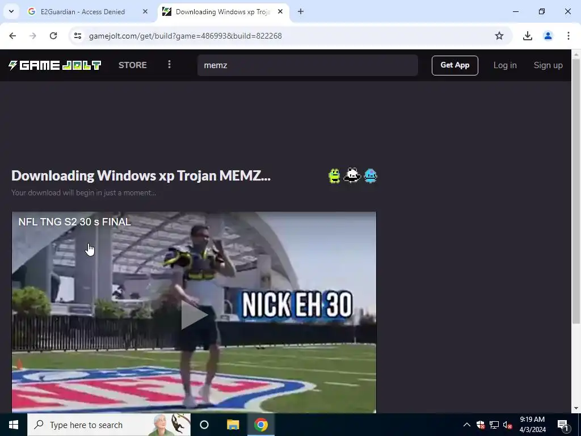The width and height of the screenshot is (581, 436).
Task: Click the browser forward arrow
Action: pos(33,36)
